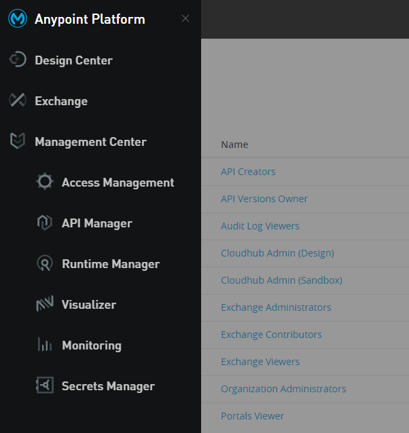Open the API Versions Owner role
409x433 pixels.
(x=264, y=199)
